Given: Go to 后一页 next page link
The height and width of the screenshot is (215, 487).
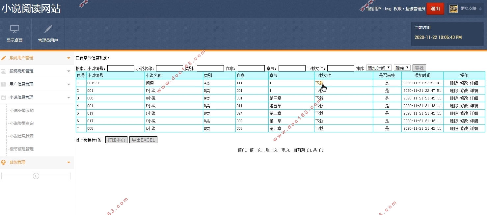Looking at the screenshot, I should click(x=272, y=150).
